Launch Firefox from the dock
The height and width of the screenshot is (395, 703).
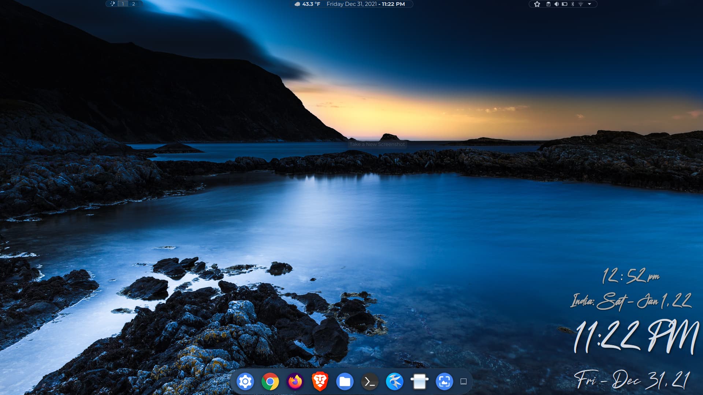(x=295, y=381)
